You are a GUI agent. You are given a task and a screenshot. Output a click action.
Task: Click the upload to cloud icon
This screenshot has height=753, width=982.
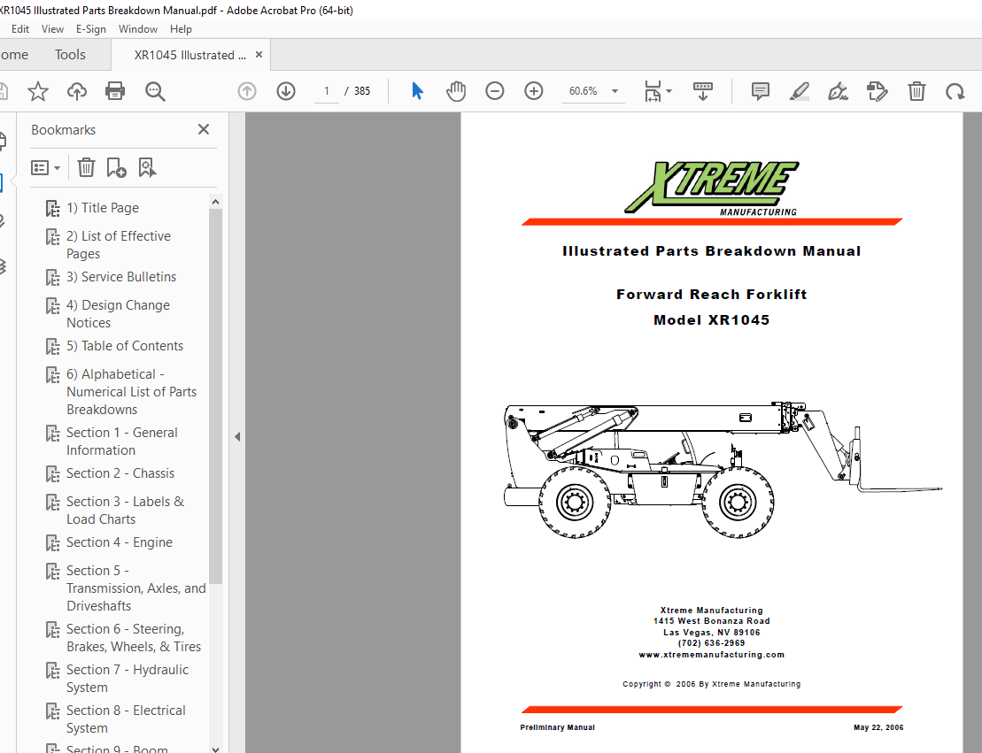[x=76, y=91]
